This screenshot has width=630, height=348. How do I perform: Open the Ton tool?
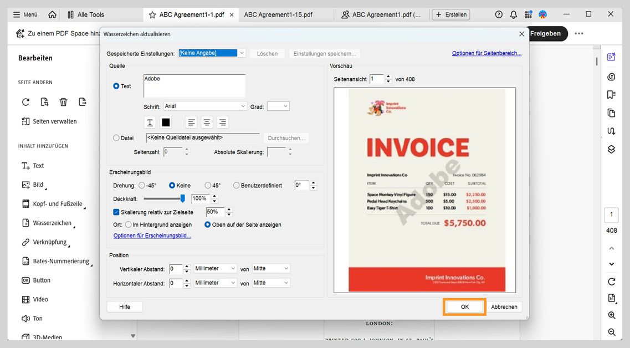coord(38,318)
